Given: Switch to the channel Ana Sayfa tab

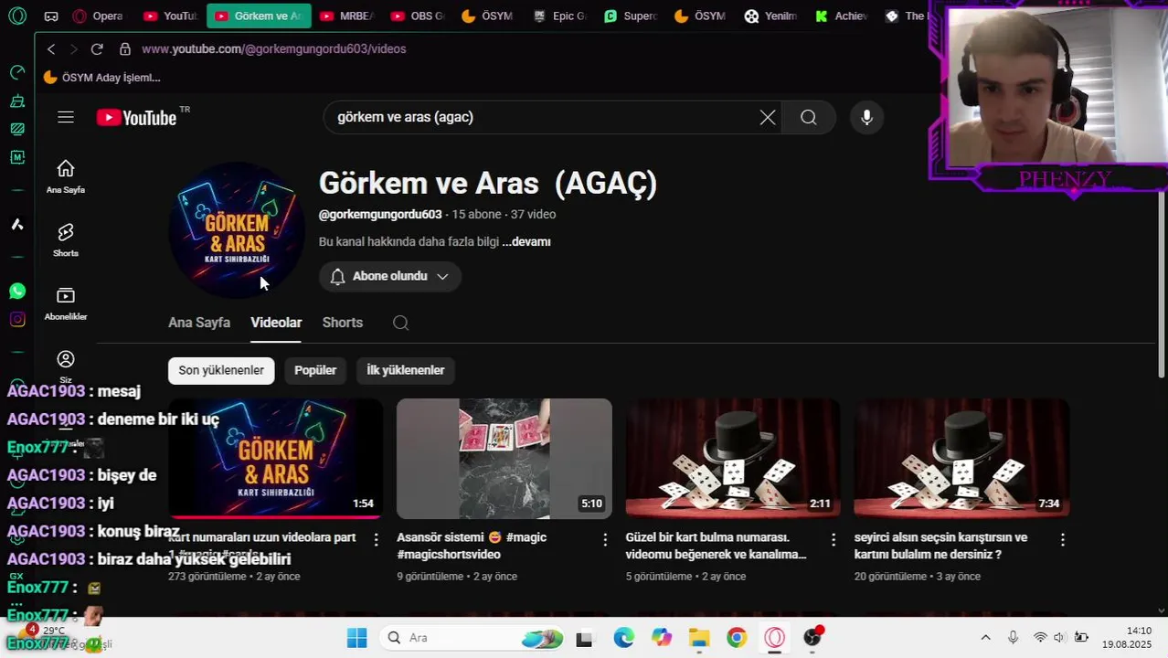Looking at the screenshot, I should coord(199,323).
